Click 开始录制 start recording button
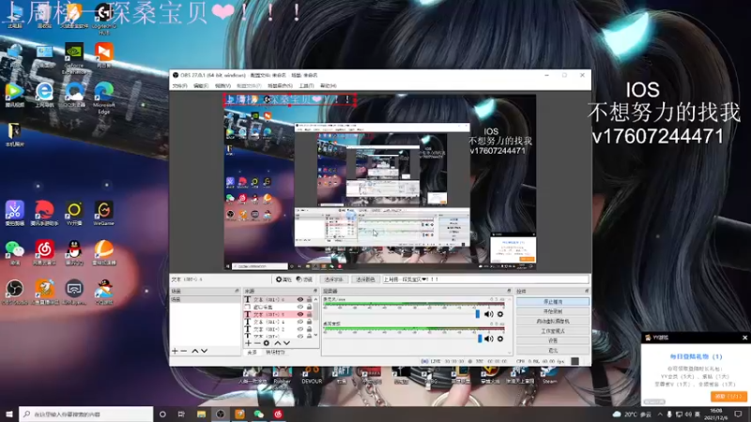The image size is (751, 422). [553, 311]
